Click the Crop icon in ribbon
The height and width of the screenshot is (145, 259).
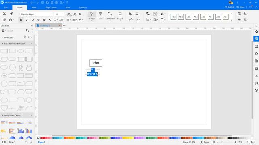pyautogui.click(x=245, y=14)
